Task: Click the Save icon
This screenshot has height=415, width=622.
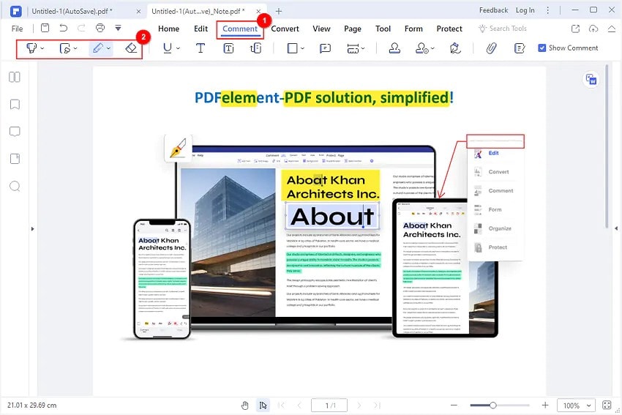Action: (45, 28)
